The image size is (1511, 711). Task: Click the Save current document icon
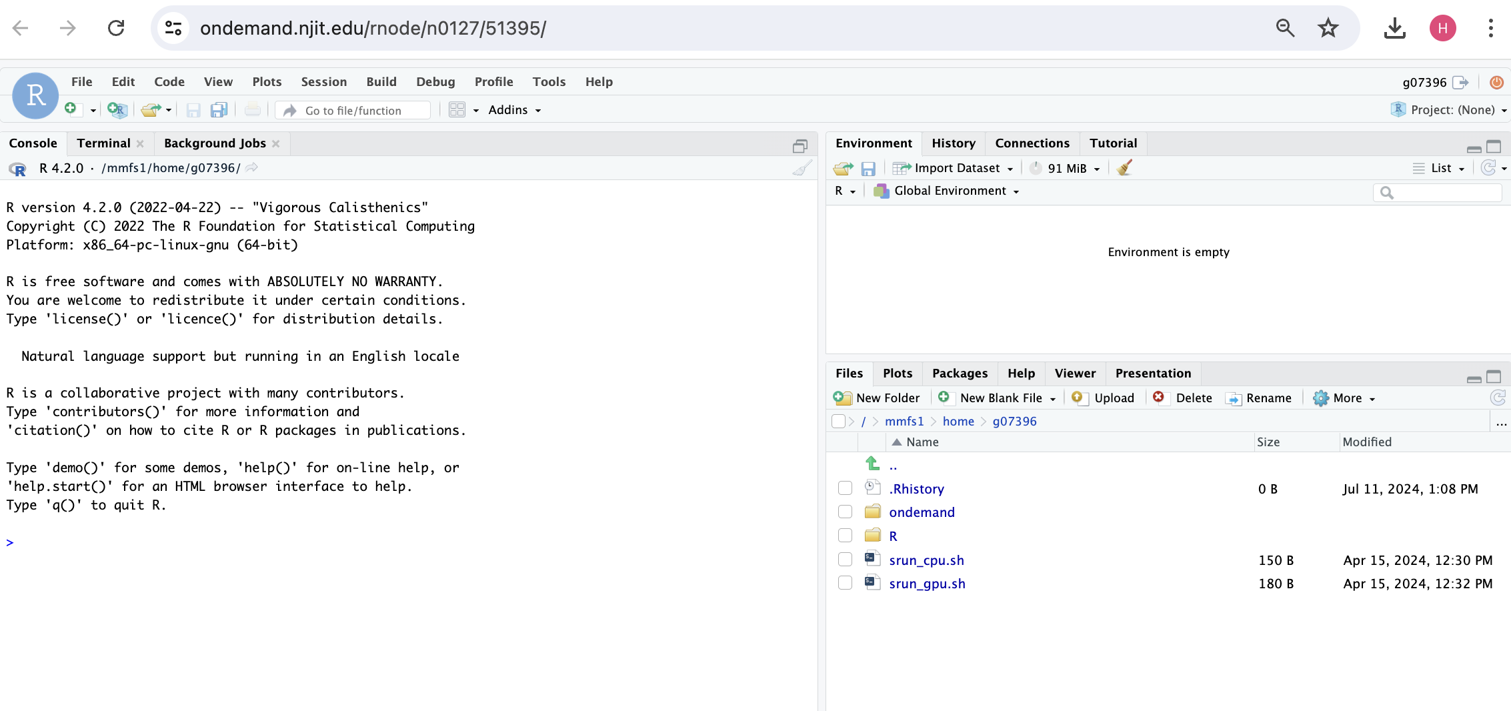193,110
